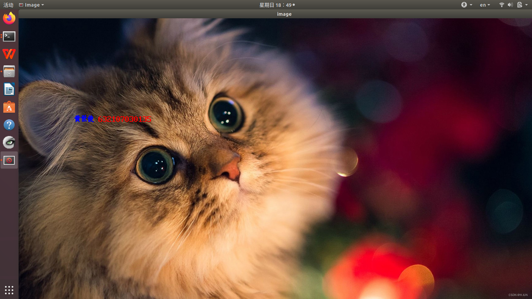Open system menu arrow at top right
Screen dimensions: 532x299
click(x=526, y=5)
